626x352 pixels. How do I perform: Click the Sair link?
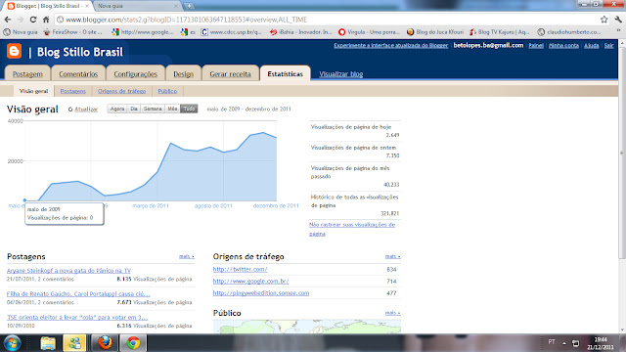point(608,46)
